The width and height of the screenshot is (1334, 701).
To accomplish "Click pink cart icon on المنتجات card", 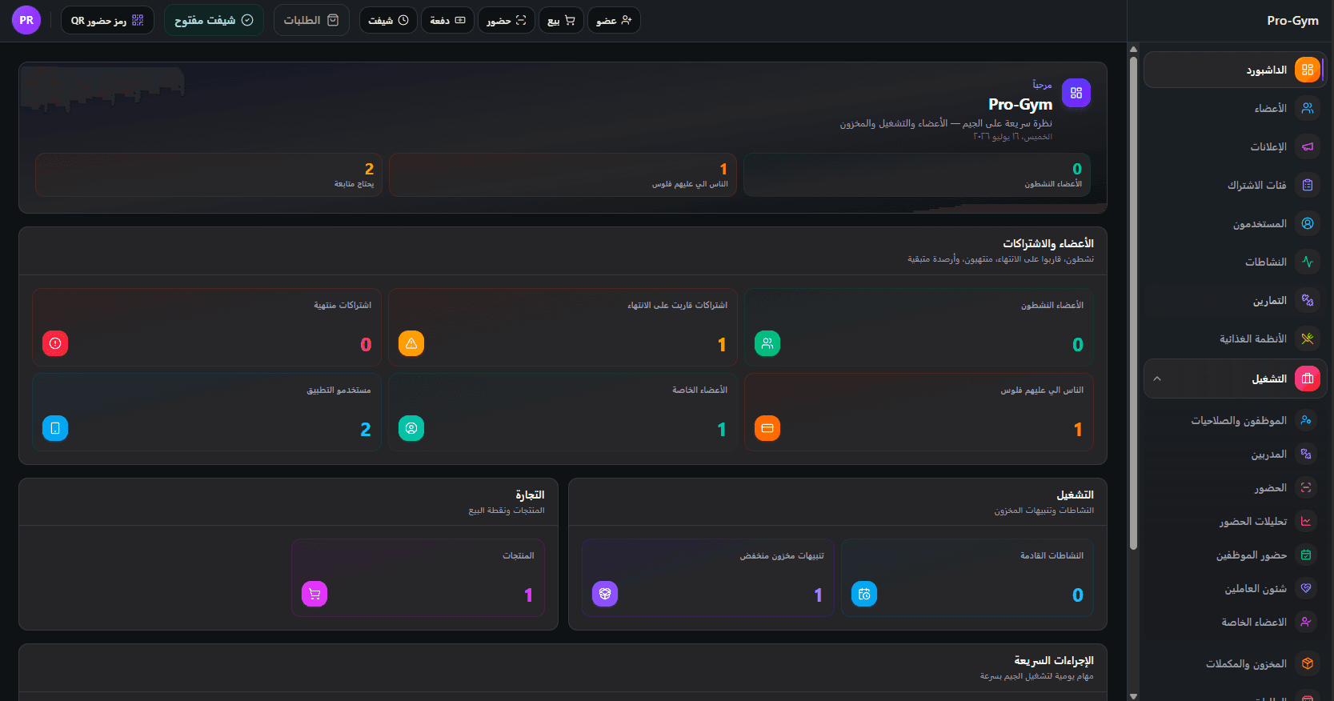I will (x=314, y=594).
